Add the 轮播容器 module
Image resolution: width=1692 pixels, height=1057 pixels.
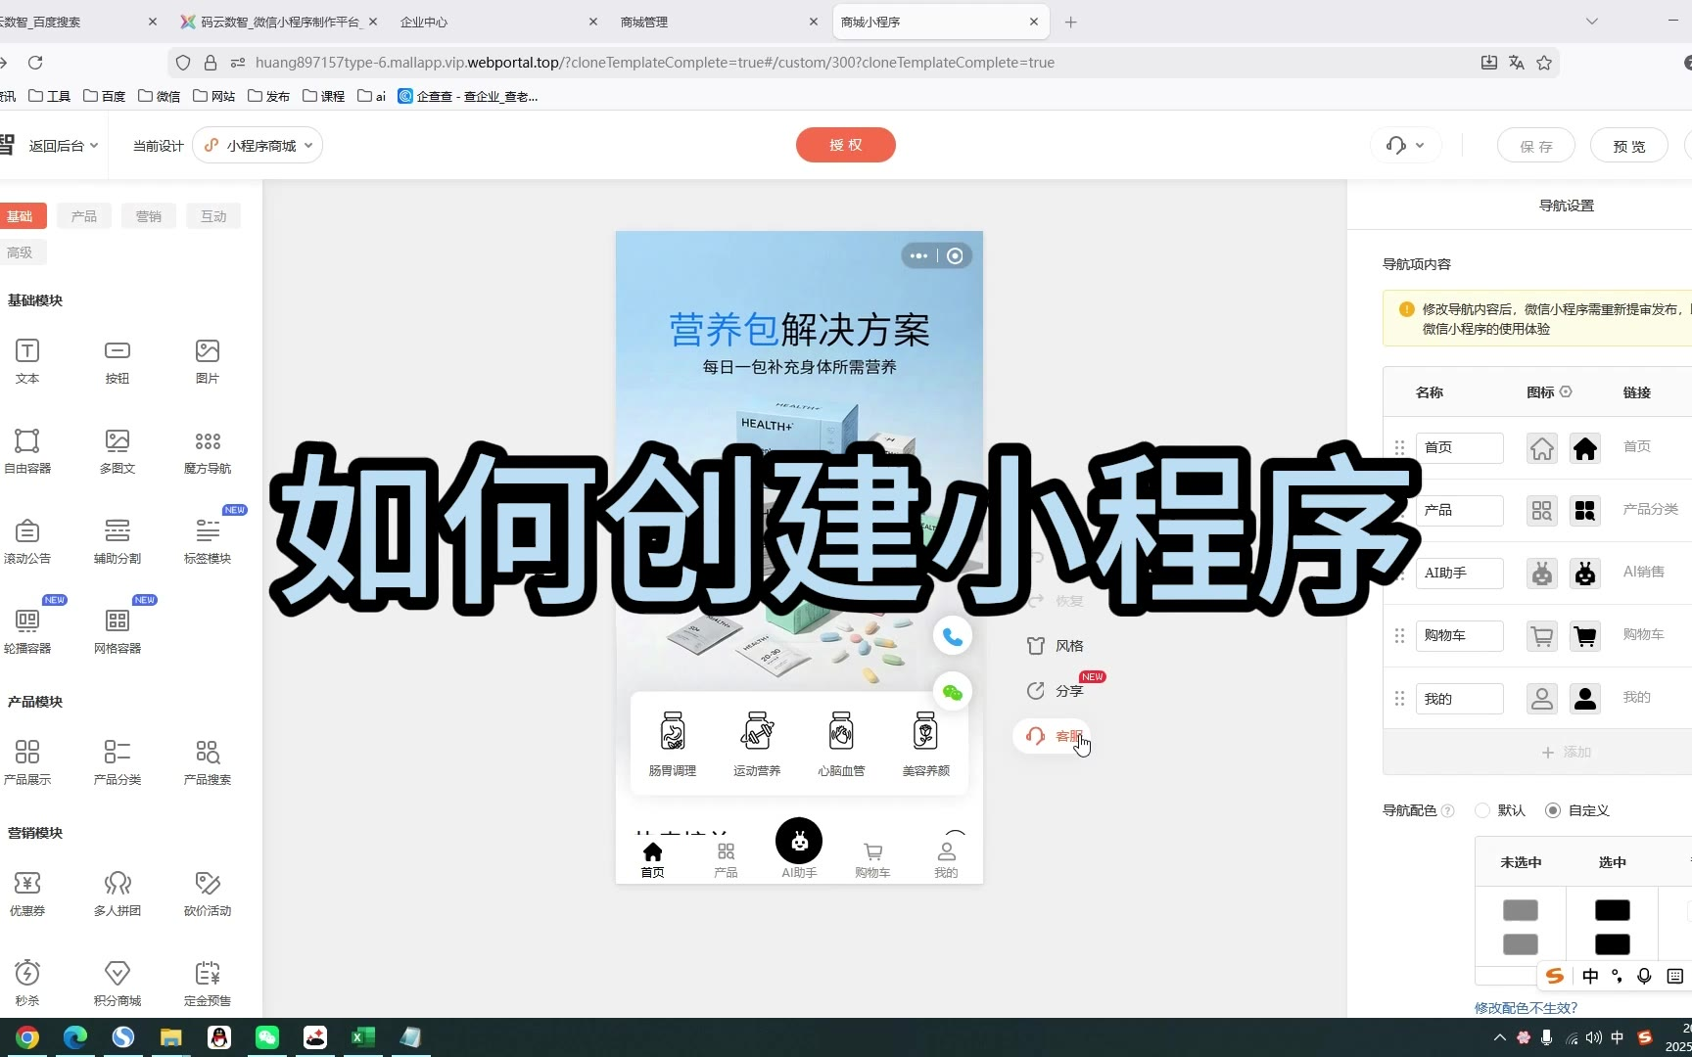tap(27, 631)
